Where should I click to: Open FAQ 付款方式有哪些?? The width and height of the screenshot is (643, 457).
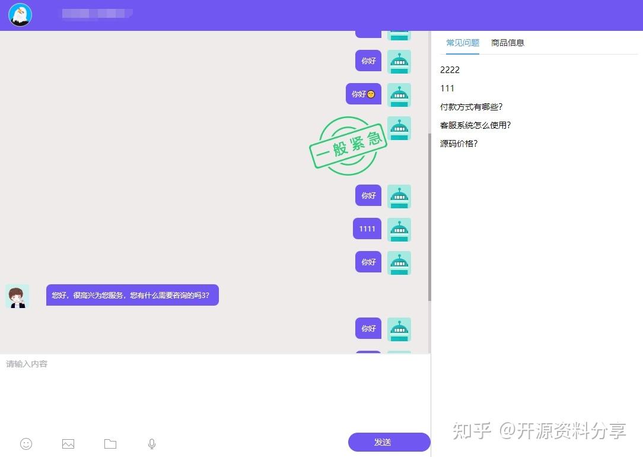[471, 107]
